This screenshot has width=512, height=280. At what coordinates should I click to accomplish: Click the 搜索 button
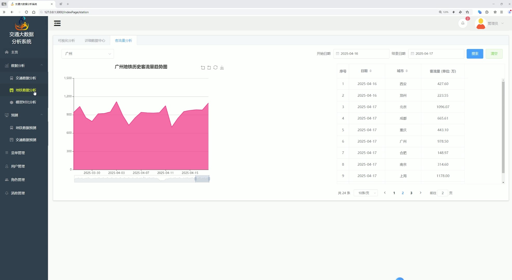coord(475,54)
